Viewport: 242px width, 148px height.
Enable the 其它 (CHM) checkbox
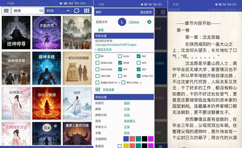pos(123,83)
